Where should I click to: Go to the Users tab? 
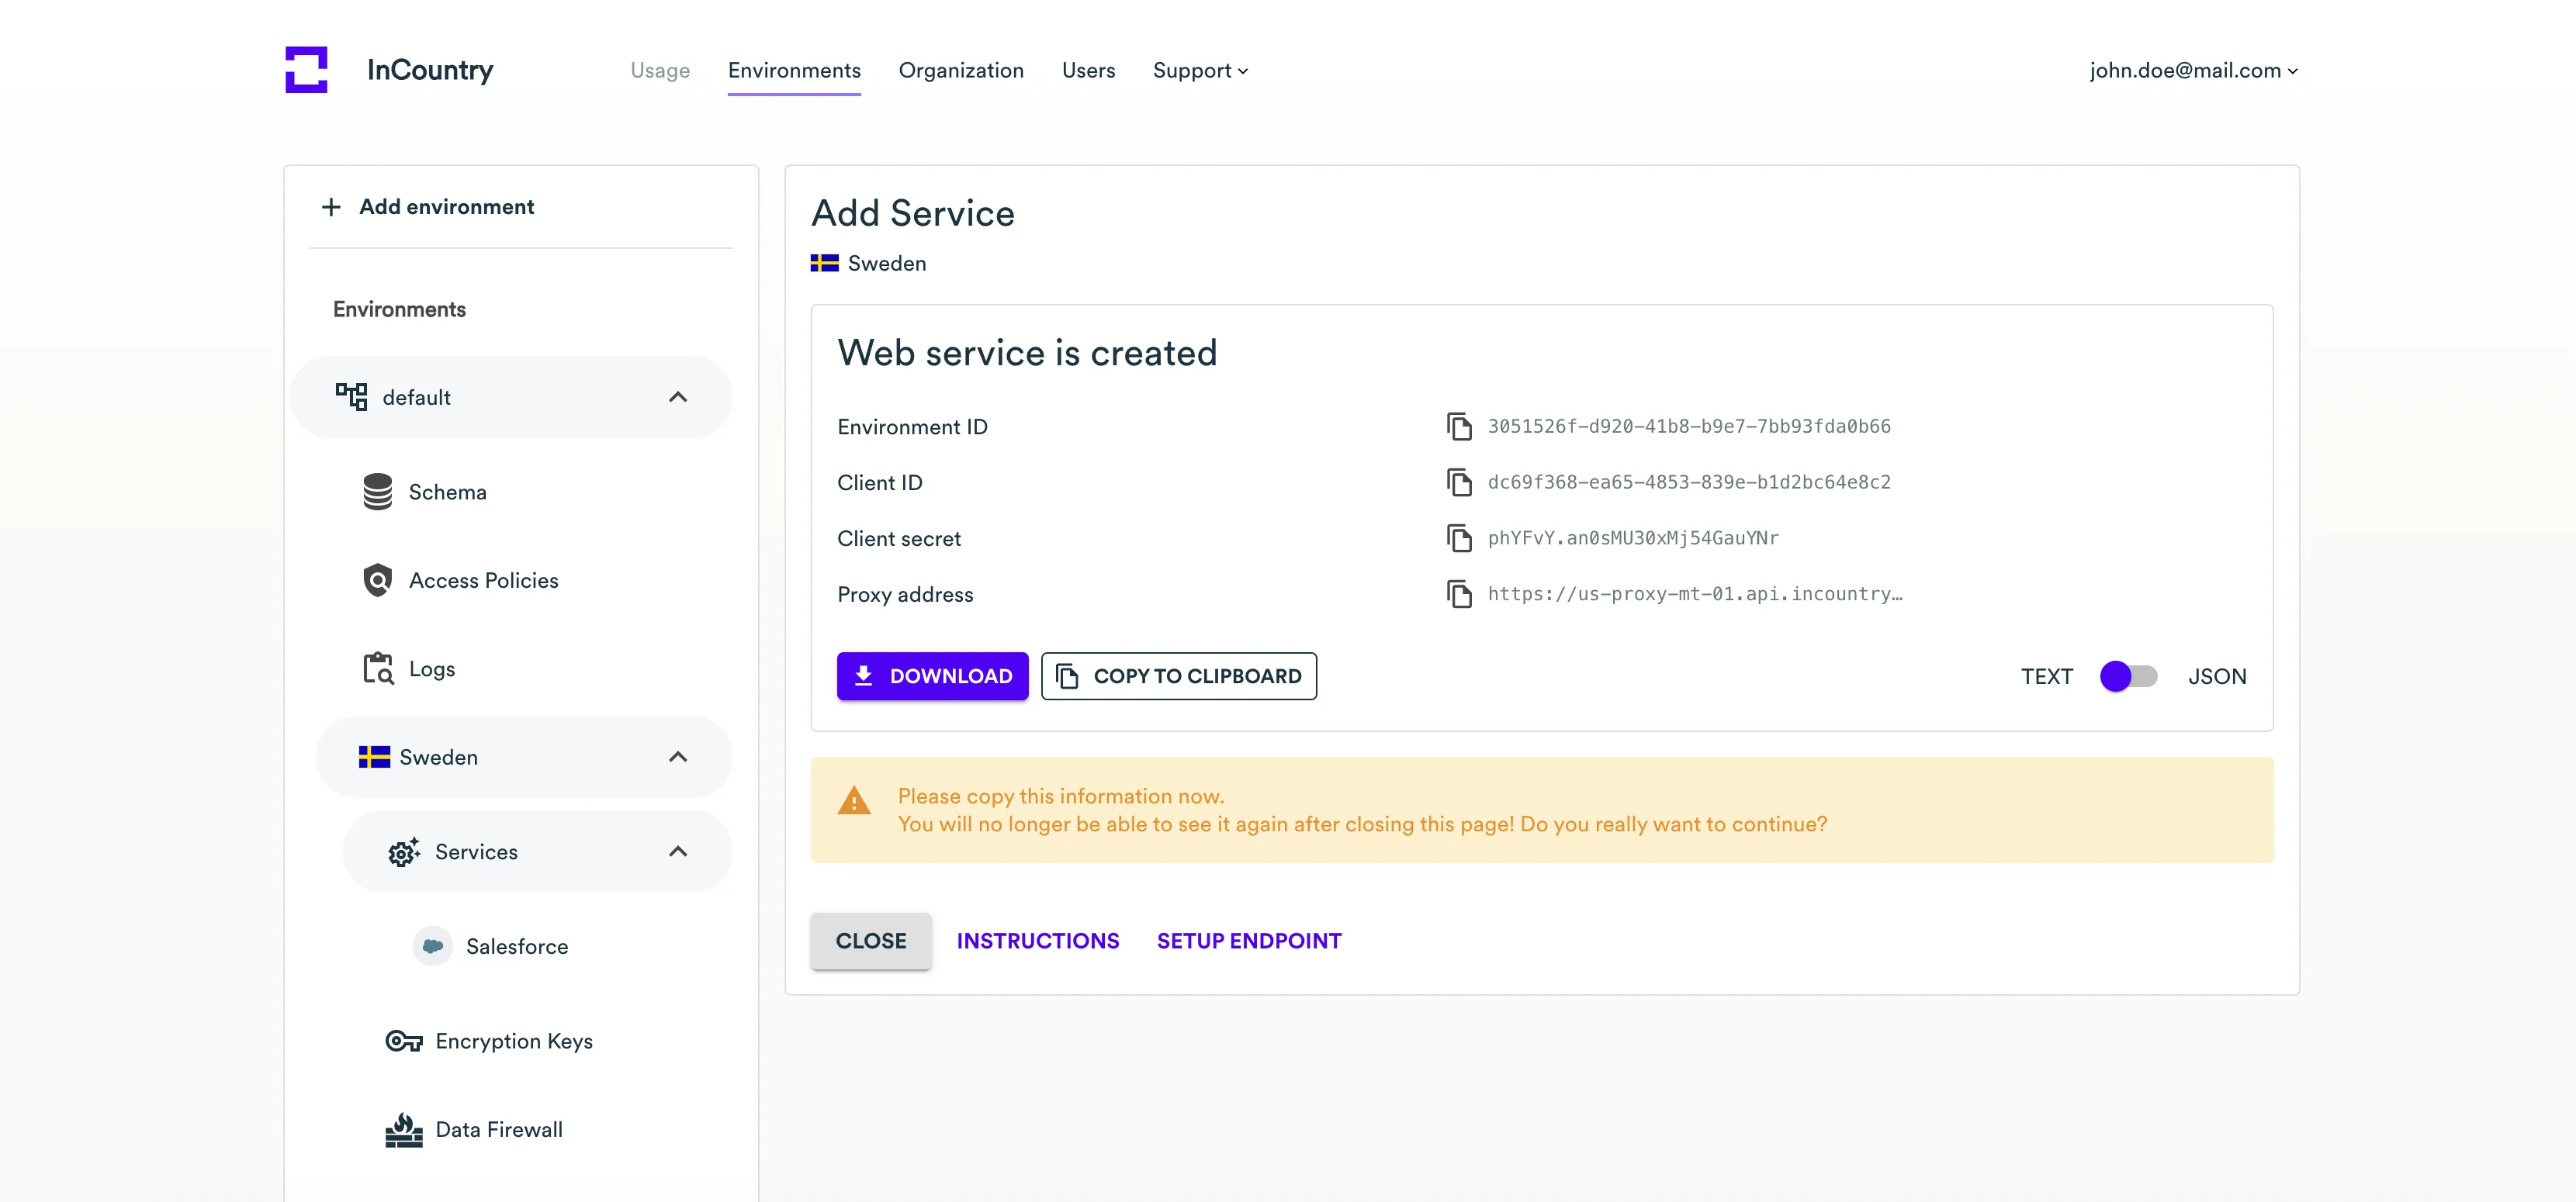[1087, 71]
